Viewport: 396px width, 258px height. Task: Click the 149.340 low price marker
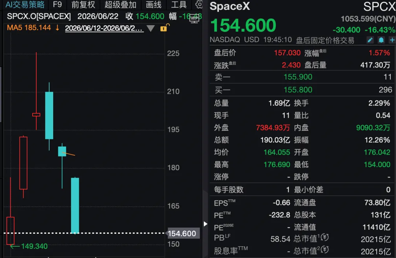pos(34,246)
